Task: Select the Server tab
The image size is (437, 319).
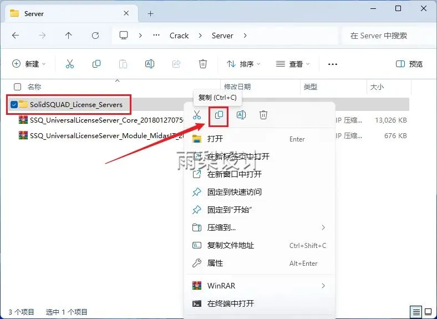Action: pyautogui.click(x=72, y=13)
